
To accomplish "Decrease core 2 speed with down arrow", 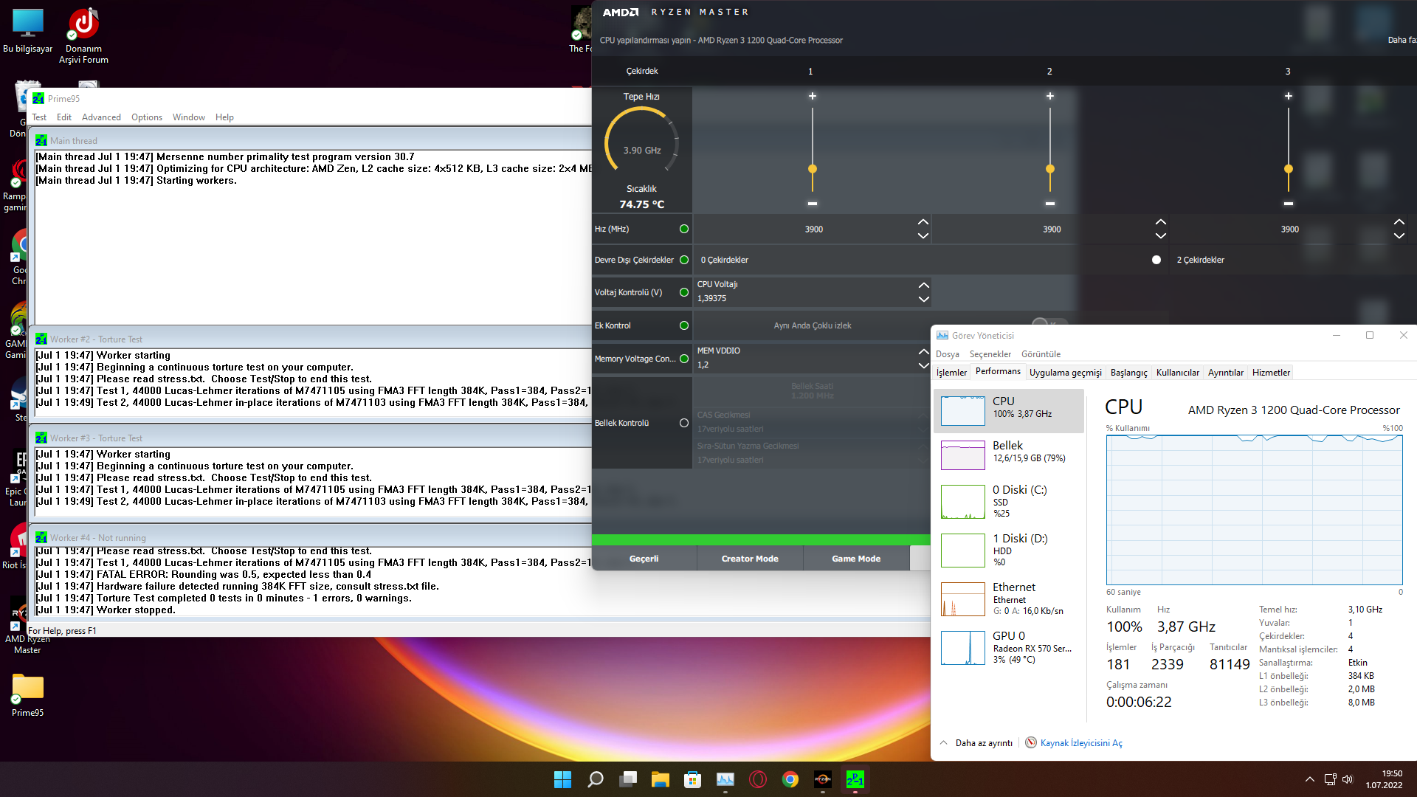I will click(1161, 236).
